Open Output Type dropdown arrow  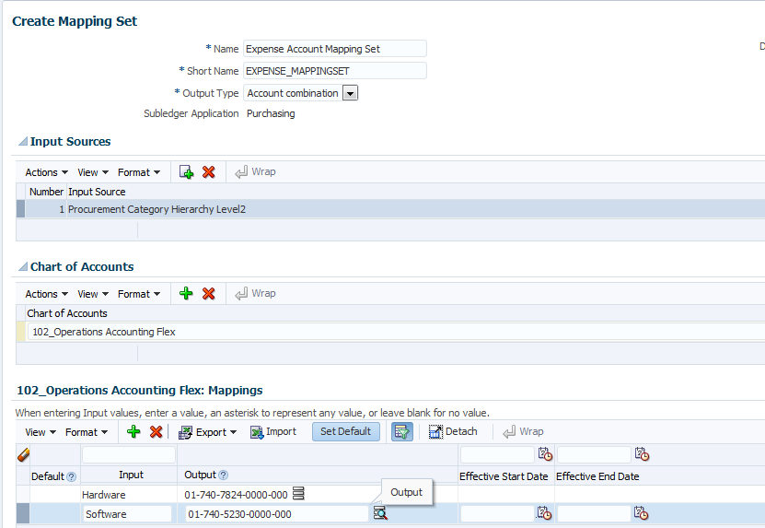click(351, 93)
